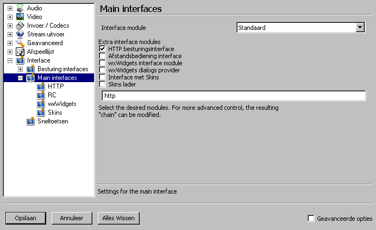The height and width of the screenshot is (230, 376).
Task: Click the http chain text field
Action: click(234, 96)
